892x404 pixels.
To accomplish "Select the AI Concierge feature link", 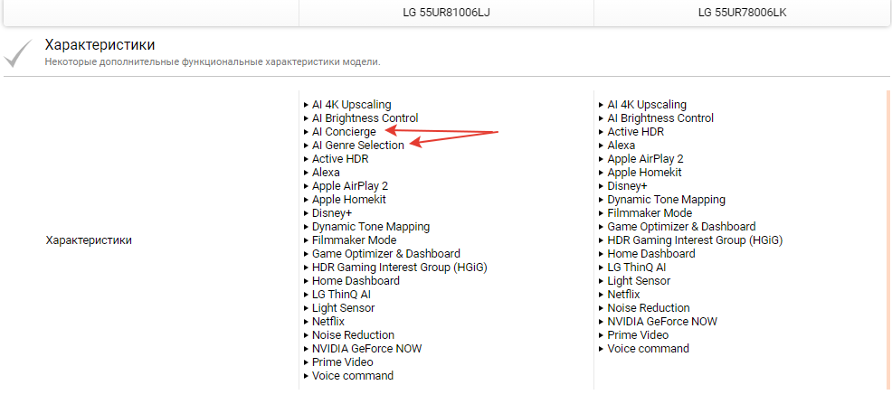I will click(344, 132).
